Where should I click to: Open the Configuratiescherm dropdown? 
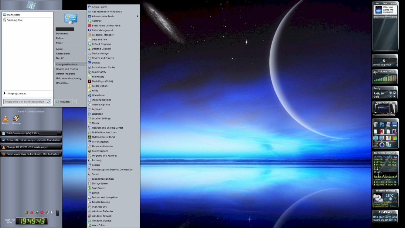[x=70, y=64]
